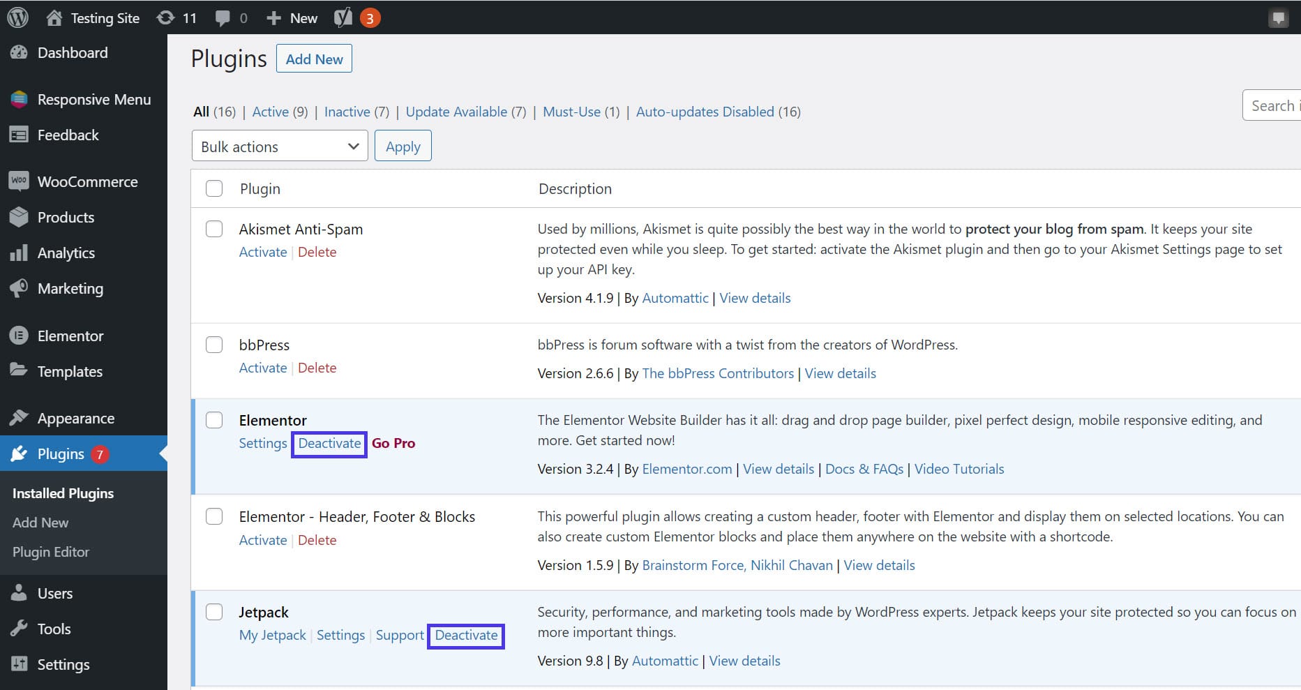The image size is (1301, 690).
Task: Open the Appearance paintbrush icon
Action: [20, 417]
